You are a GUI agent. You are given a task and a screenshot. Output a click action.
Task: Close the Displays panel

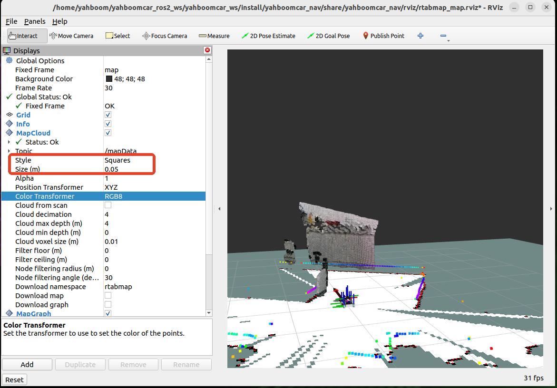tap(207, 50)
